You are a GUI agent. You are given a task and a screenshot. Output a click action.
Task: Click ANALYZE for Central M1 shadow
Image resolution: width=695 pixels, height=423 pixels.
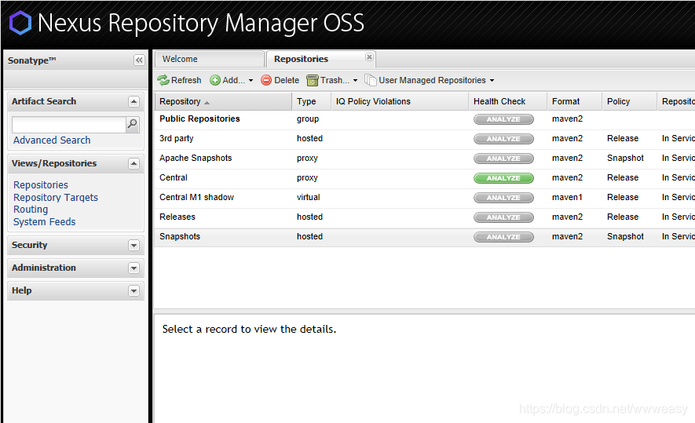coord(503,198)
